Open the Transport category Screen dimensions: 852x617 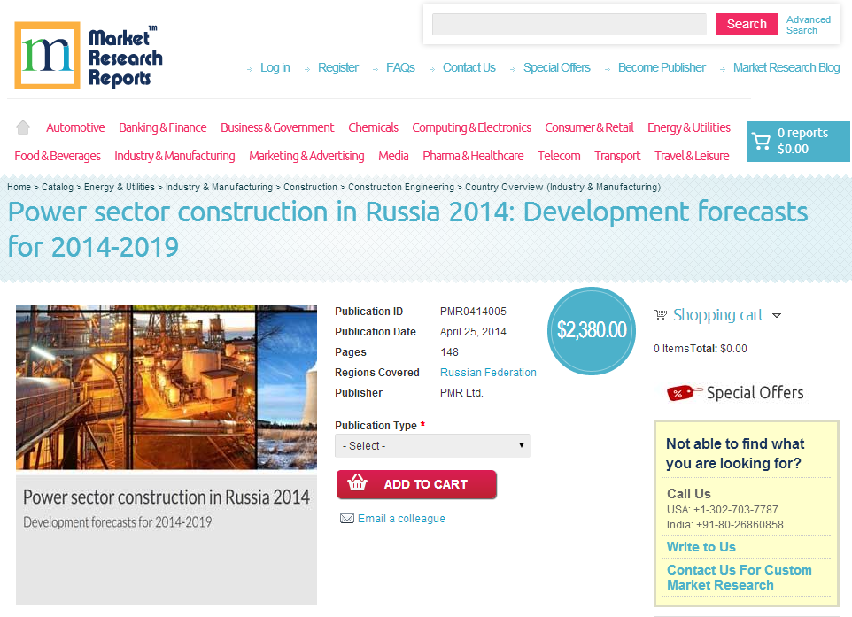click(617, 156)
